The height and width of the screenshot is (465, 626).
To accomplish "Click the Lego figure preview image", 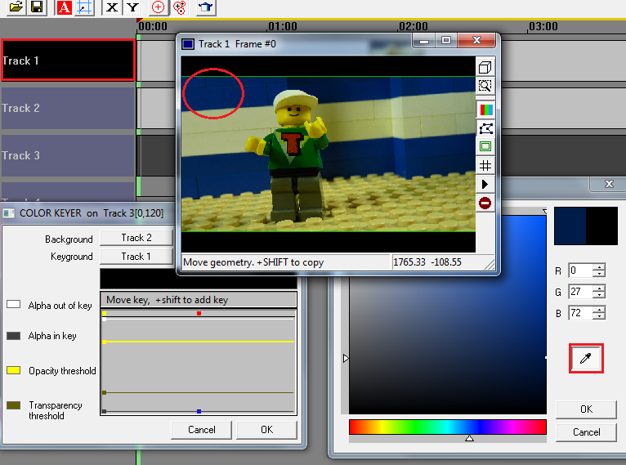I will coord(329,154).
